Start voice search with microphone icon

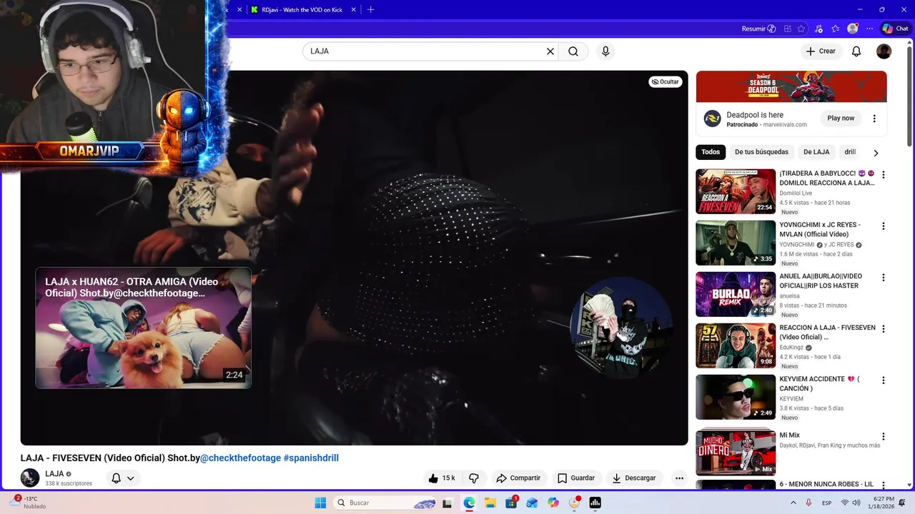point(605,51)
